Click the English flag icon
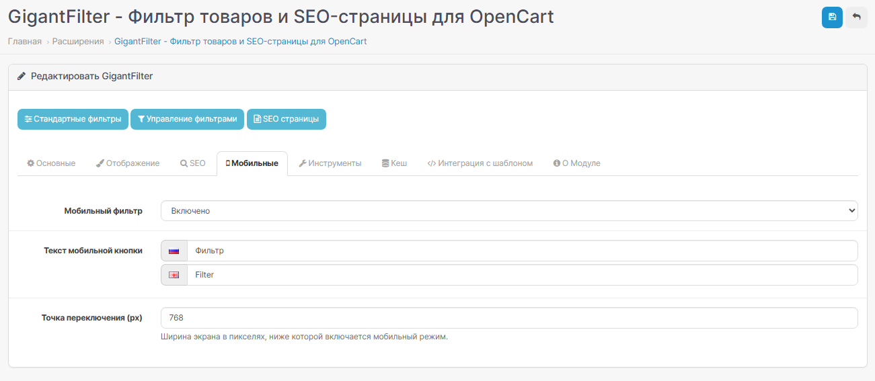The image size is (875, 381). (x=174, y=275)
